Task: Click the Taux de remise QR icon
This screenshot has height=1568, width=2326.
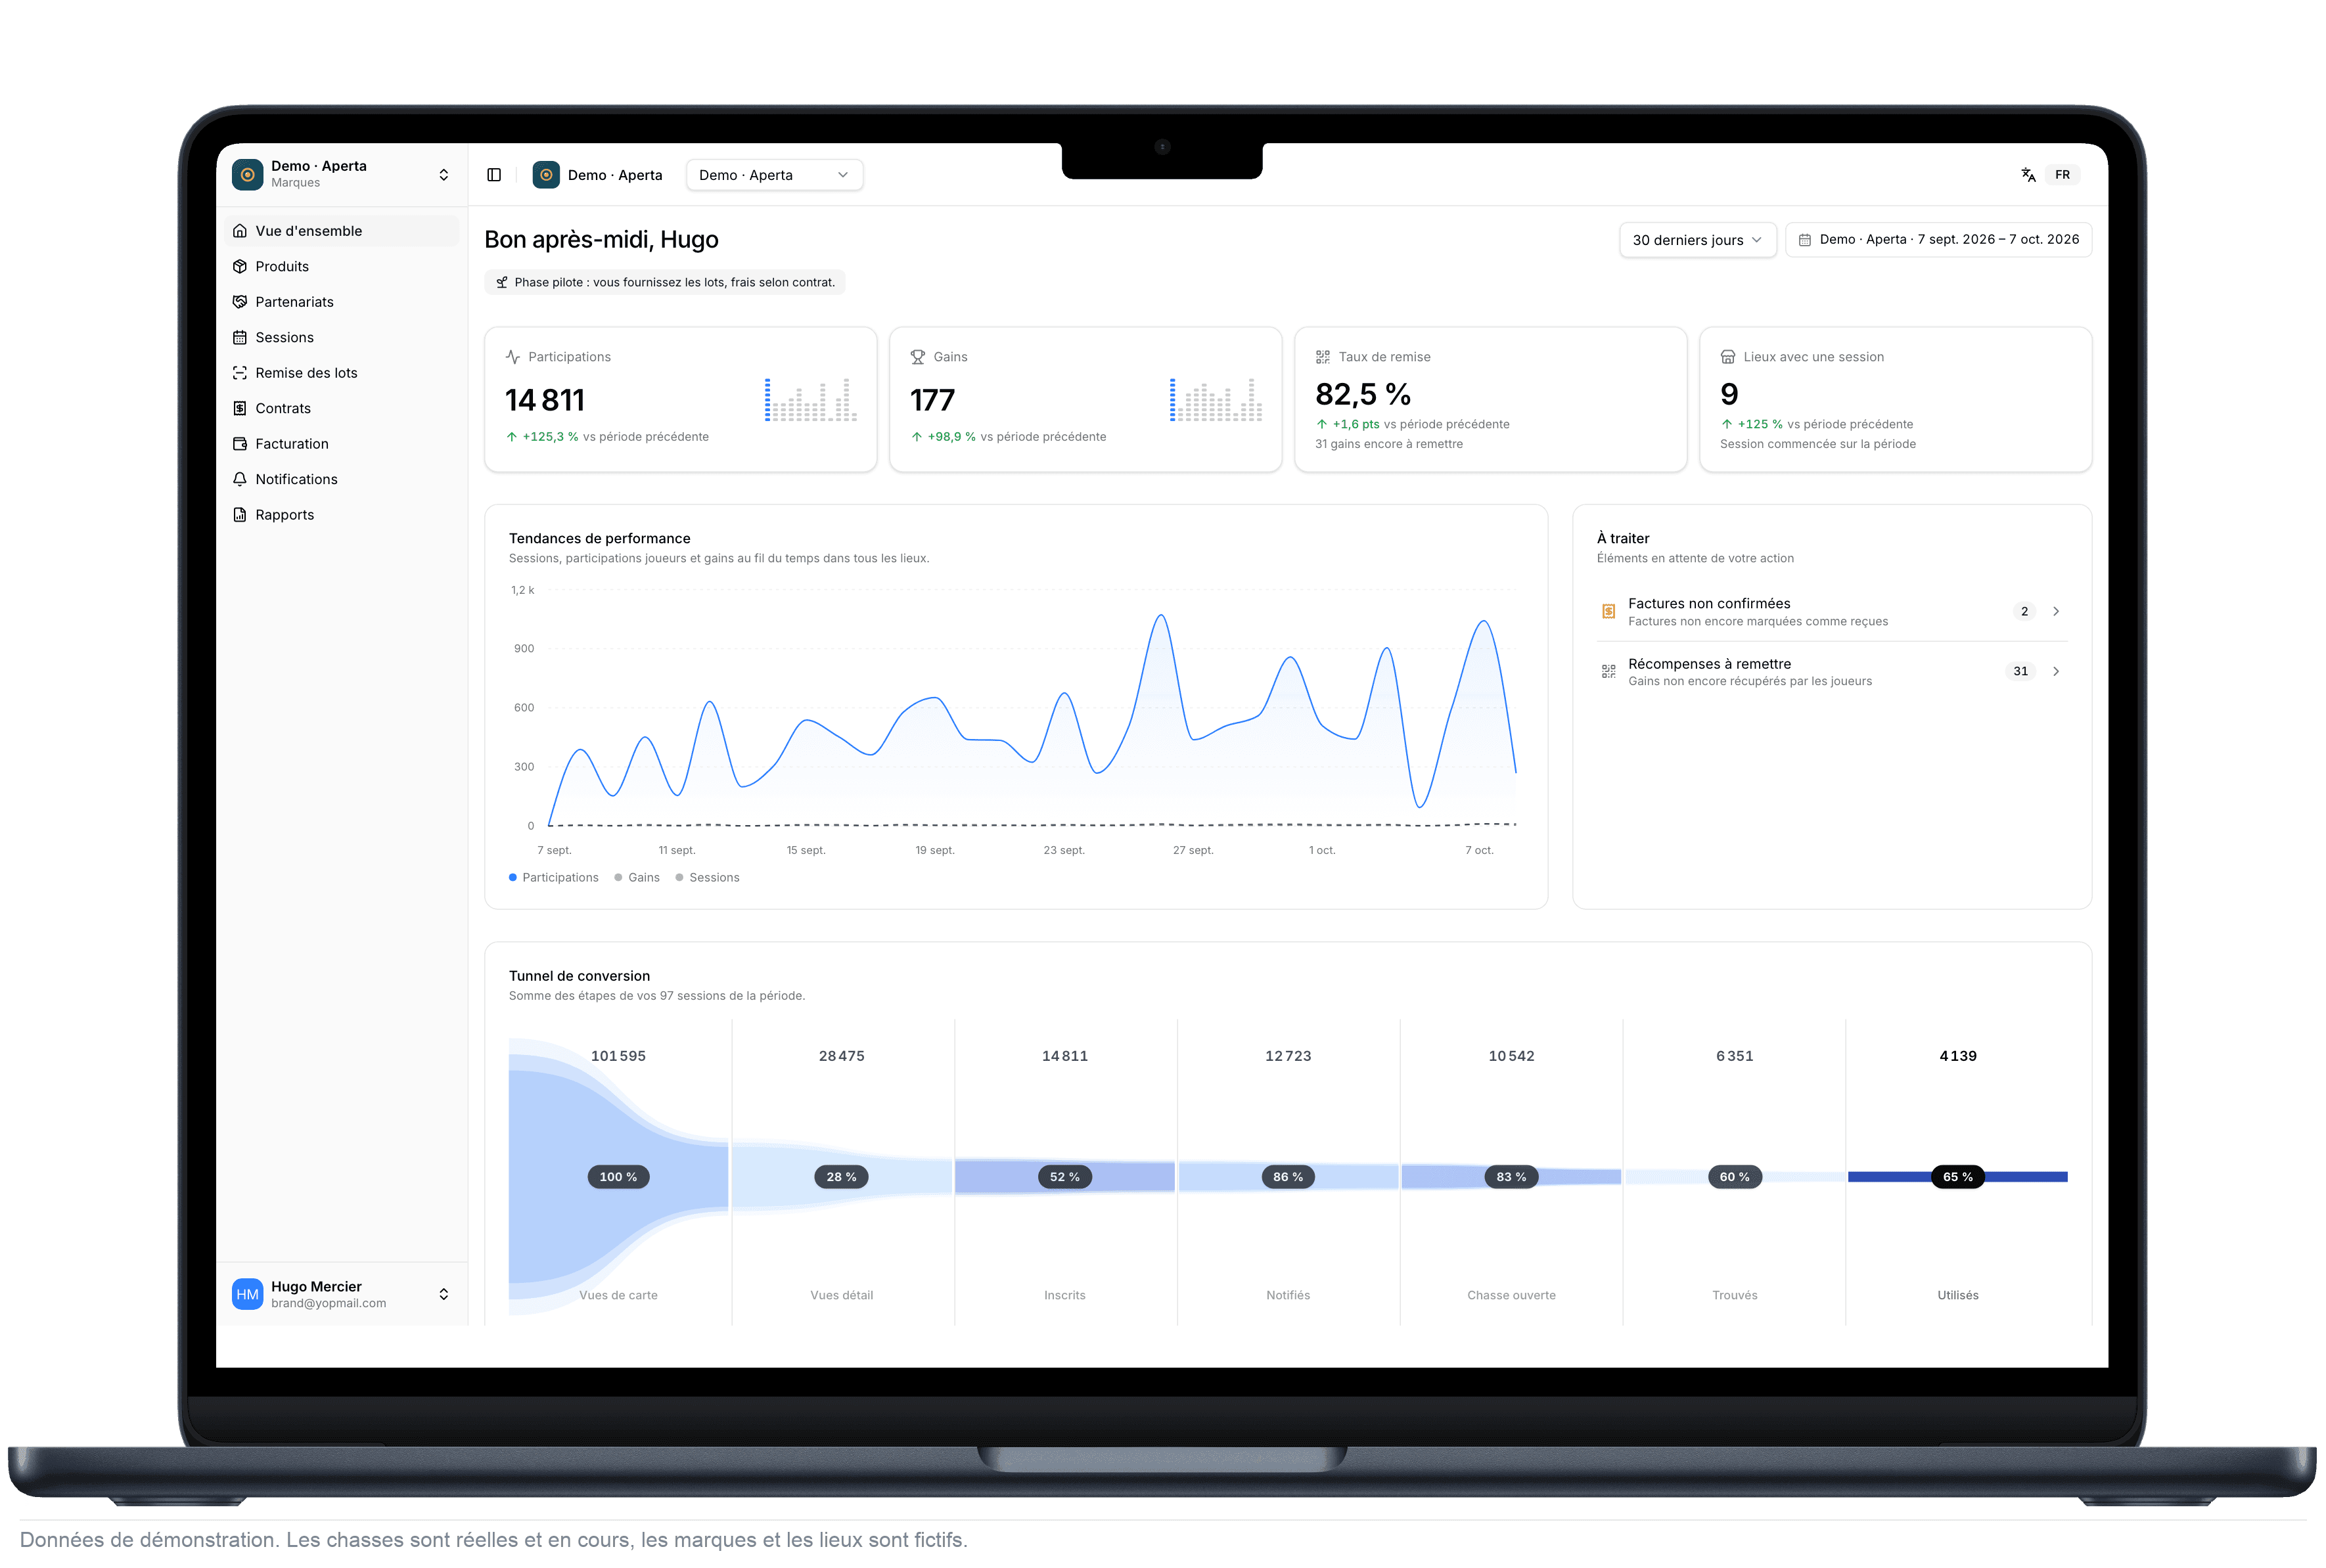Action: click(1322, 357)
